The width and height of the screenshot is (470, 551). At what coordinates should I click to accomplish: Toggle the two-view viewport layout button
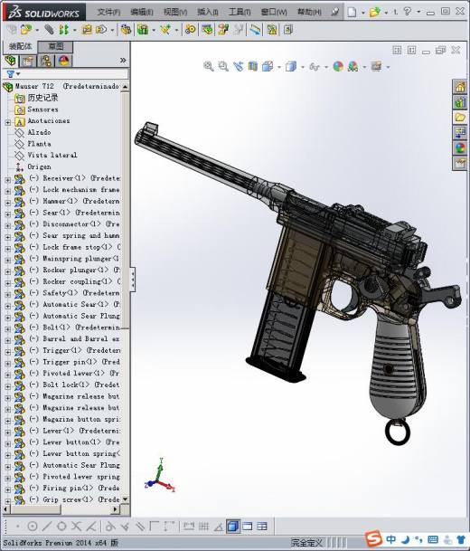(247, 526)
